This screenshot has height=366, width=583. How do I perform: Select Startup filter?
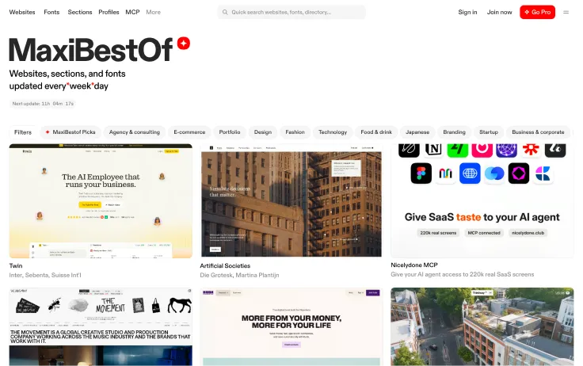point(489,132)
